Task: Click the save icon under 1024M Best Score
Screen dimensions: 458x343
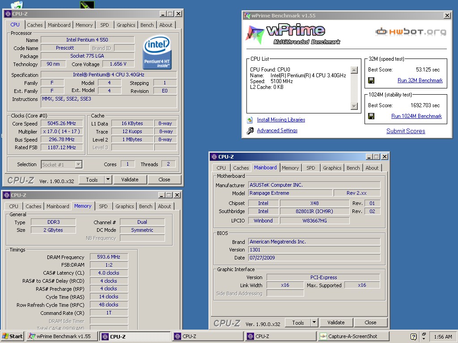Action: tap(371, 117)
